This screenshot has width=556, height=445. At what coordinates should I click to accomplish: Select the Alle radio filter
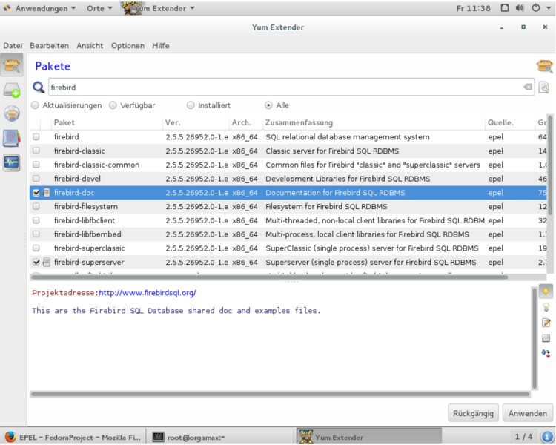(268, 105)
